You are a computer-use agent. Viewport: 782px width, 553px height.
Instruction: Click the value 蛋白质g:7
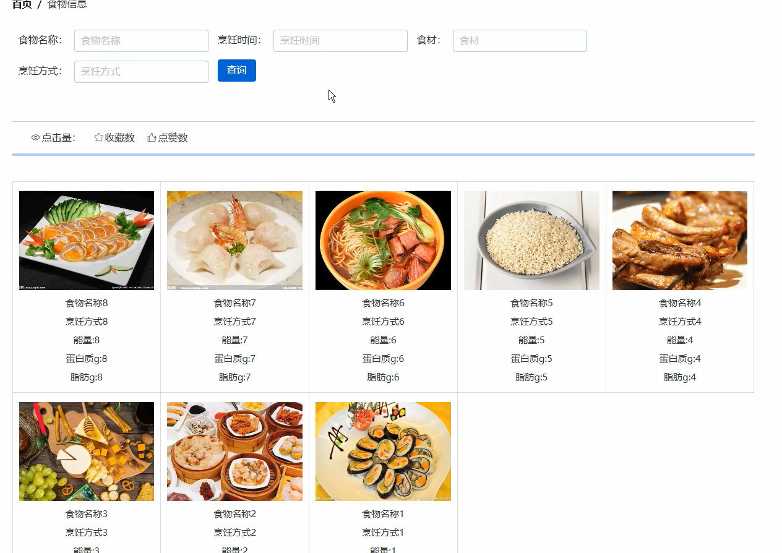[x=235, y=359]
